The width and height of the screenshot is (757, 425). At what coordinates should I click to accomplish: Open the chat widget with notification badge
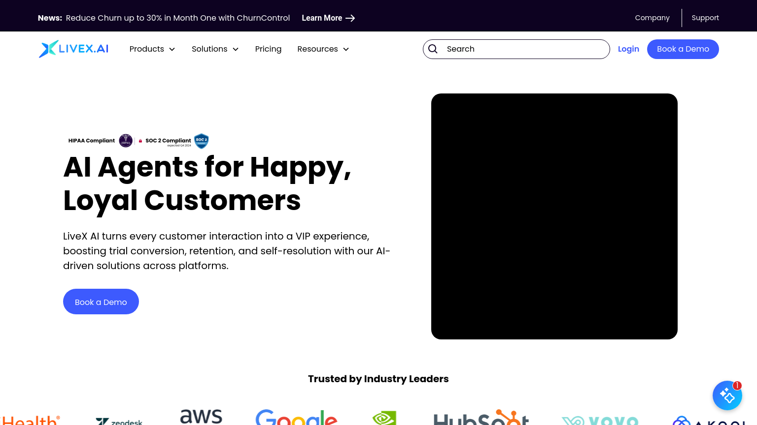pos(727,395)
